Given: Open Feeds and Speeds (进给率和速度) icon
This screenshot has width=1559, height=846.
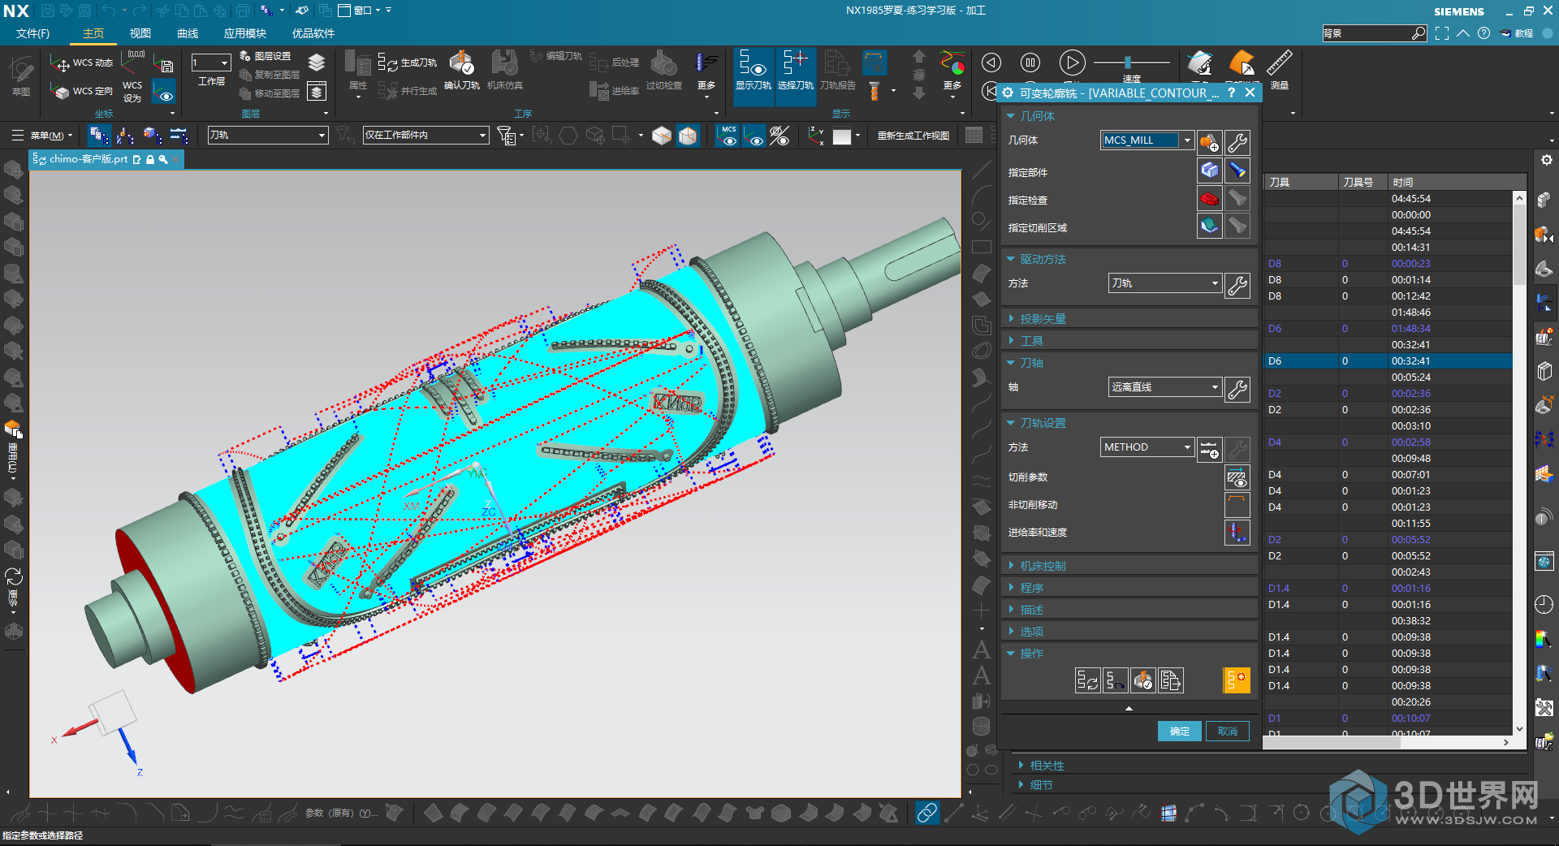Looking at the screenshot, I should pos(1237,533).
